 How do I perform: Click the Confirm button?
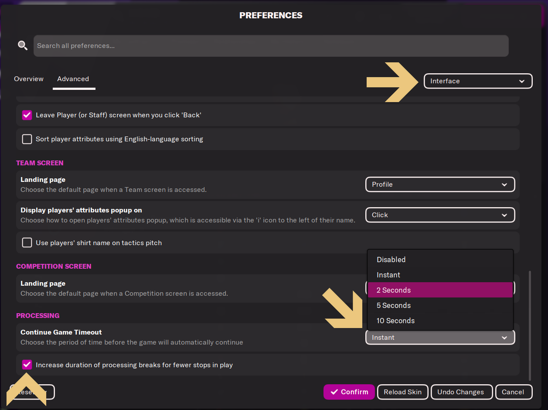coord(349,392)
